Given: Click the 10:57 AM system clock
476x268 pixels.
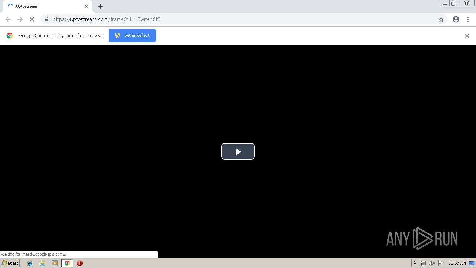Looking at the screenshot, I should pyautogui.click(x=457, y=263).
